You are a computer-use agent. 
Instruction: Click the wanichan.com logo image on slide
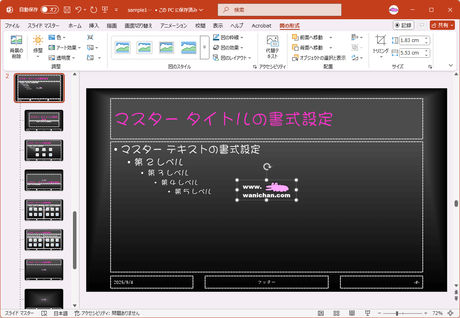(x=267, y=190)
